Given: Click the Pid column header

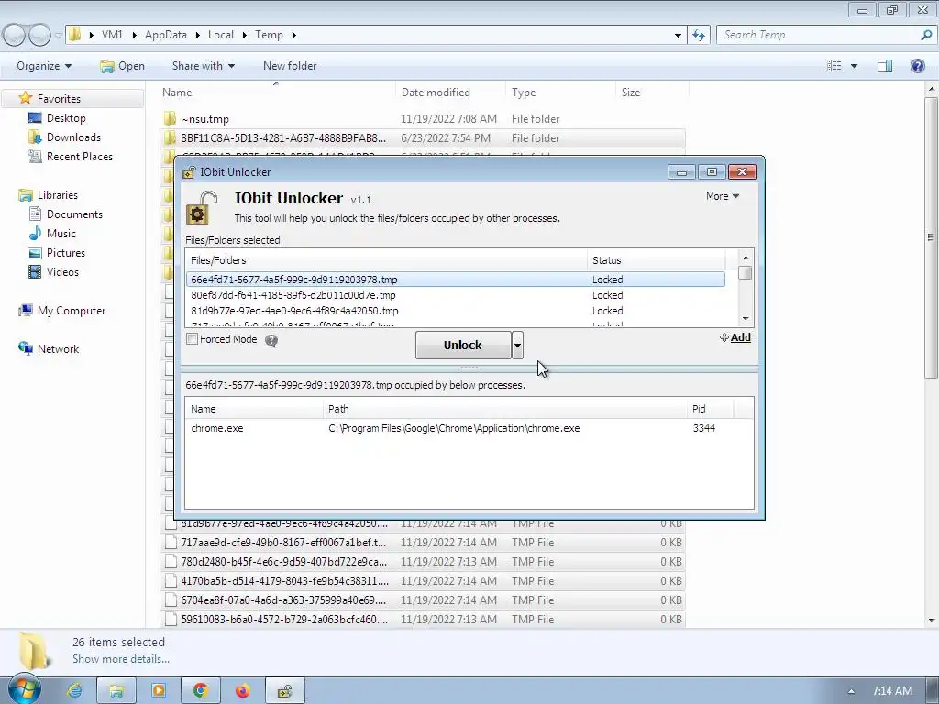Looking at the screenshot, I should pyautogui.click(x=711, y=409).
